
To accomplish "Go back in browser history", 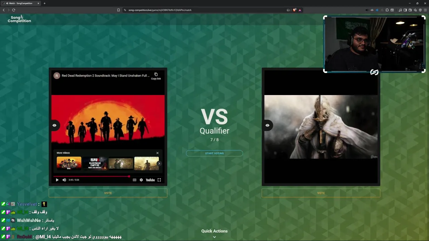I will 4,10.
